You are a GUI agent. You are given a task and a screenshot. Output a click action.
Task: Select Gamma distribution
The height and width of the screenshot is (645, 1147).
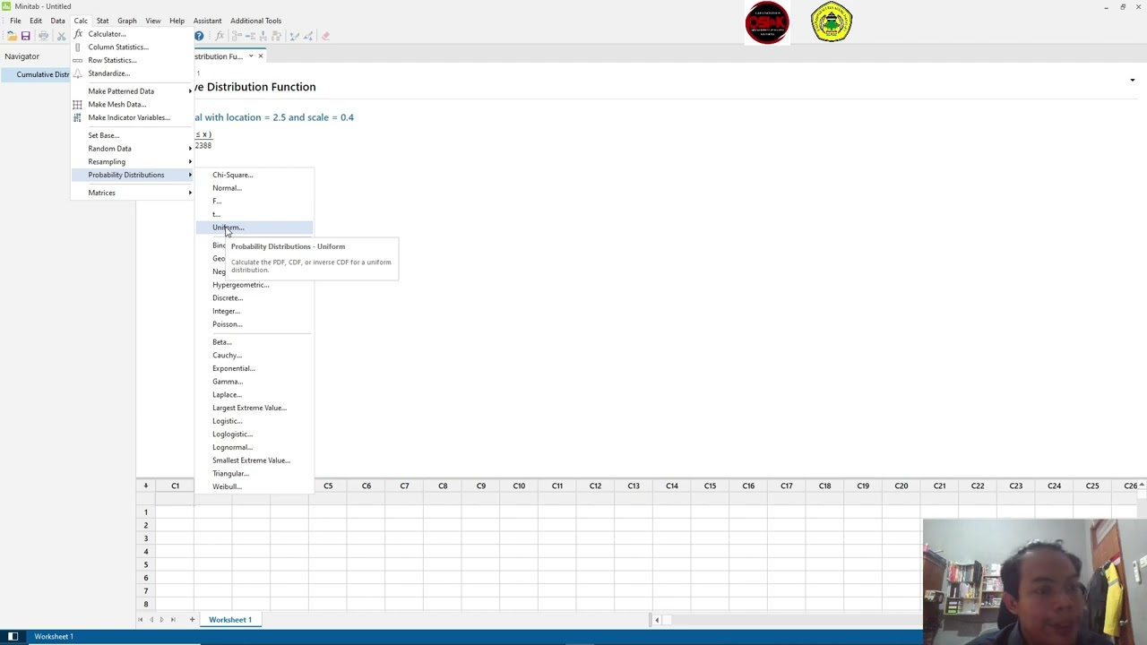254,382
